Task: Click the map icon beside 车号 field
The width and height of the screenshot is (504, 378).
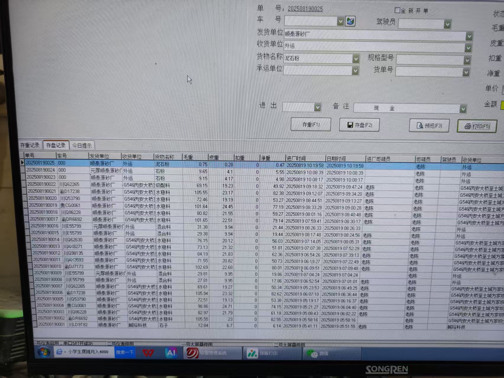Action: [x=350, y=21]
